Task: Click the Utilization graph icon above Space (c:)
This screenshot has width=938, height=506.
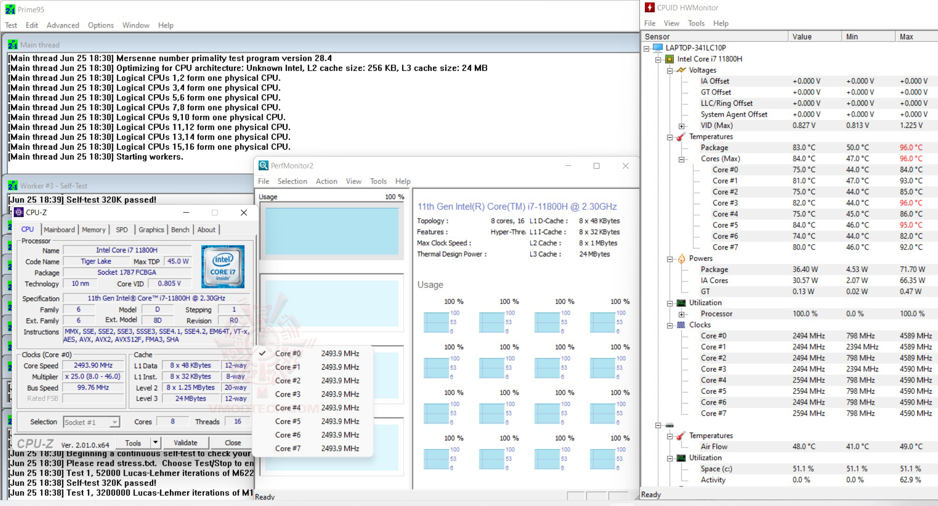Action: (681, 458)
